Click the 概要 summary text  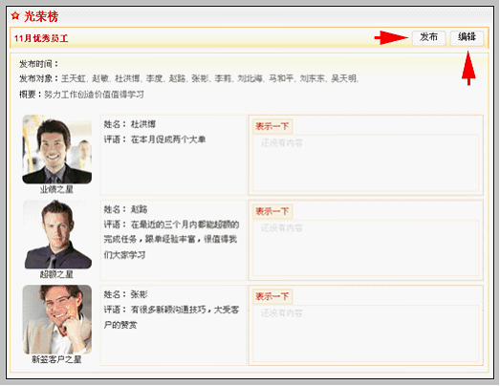coord(94,95)
